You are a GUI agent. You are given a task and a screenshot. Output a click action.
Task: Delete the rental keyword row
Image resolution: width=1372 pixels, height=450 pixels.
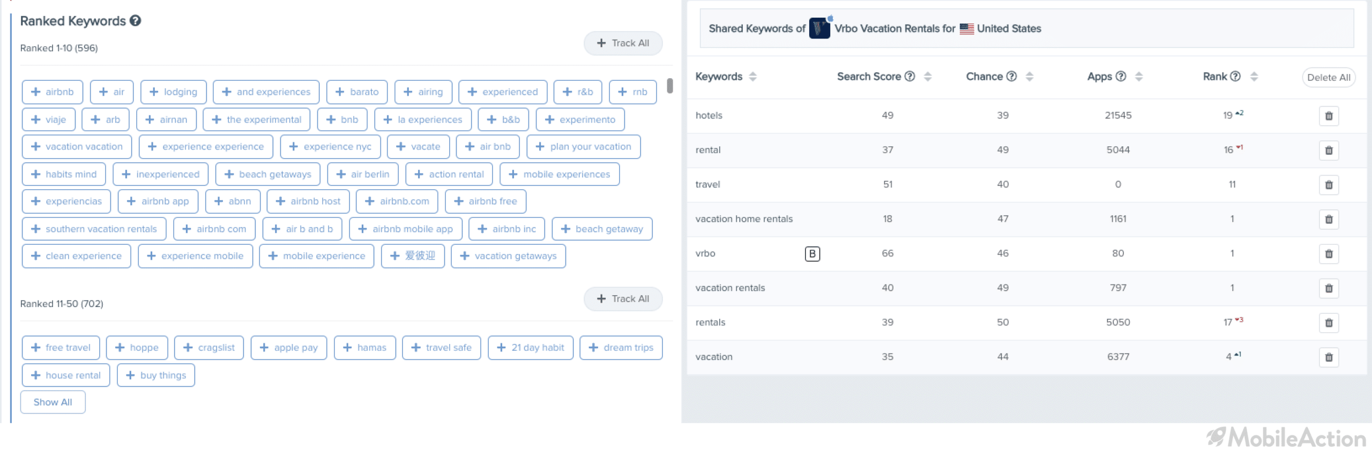pyautogui.click(x=1329, y=150)
